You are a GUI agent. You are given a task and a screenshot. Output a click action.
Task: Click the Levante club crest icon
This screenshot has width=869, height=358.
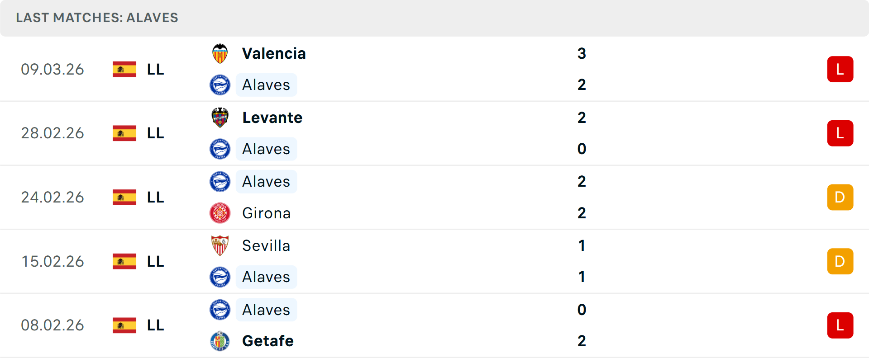tap(220, 118)
